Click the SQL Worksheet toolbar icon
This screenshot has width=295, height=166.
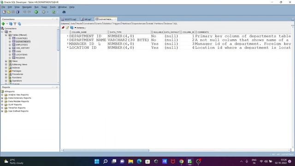[54, 12]
